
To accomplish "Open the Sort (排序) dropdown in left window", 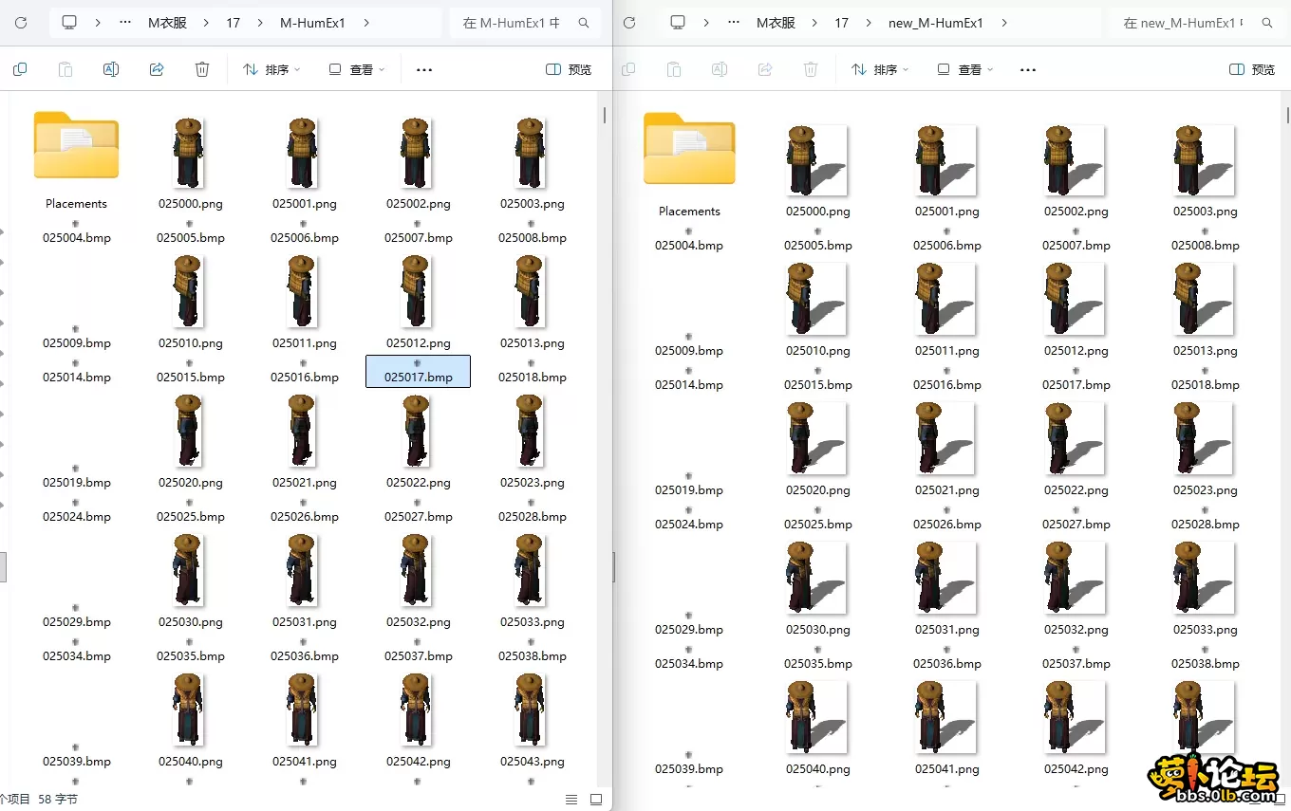I will [271, 69].
